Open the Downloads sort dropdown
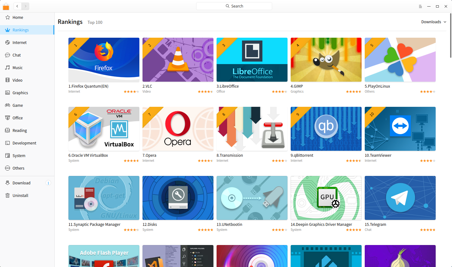 click(x=433, y=22)
